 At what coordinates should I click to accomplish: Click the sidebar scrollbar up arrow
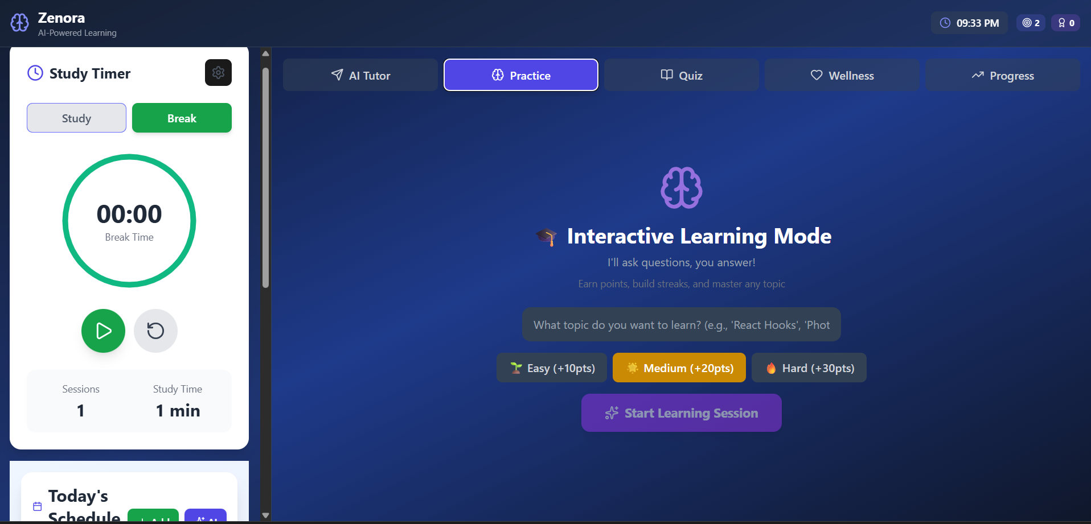[265, 53]
